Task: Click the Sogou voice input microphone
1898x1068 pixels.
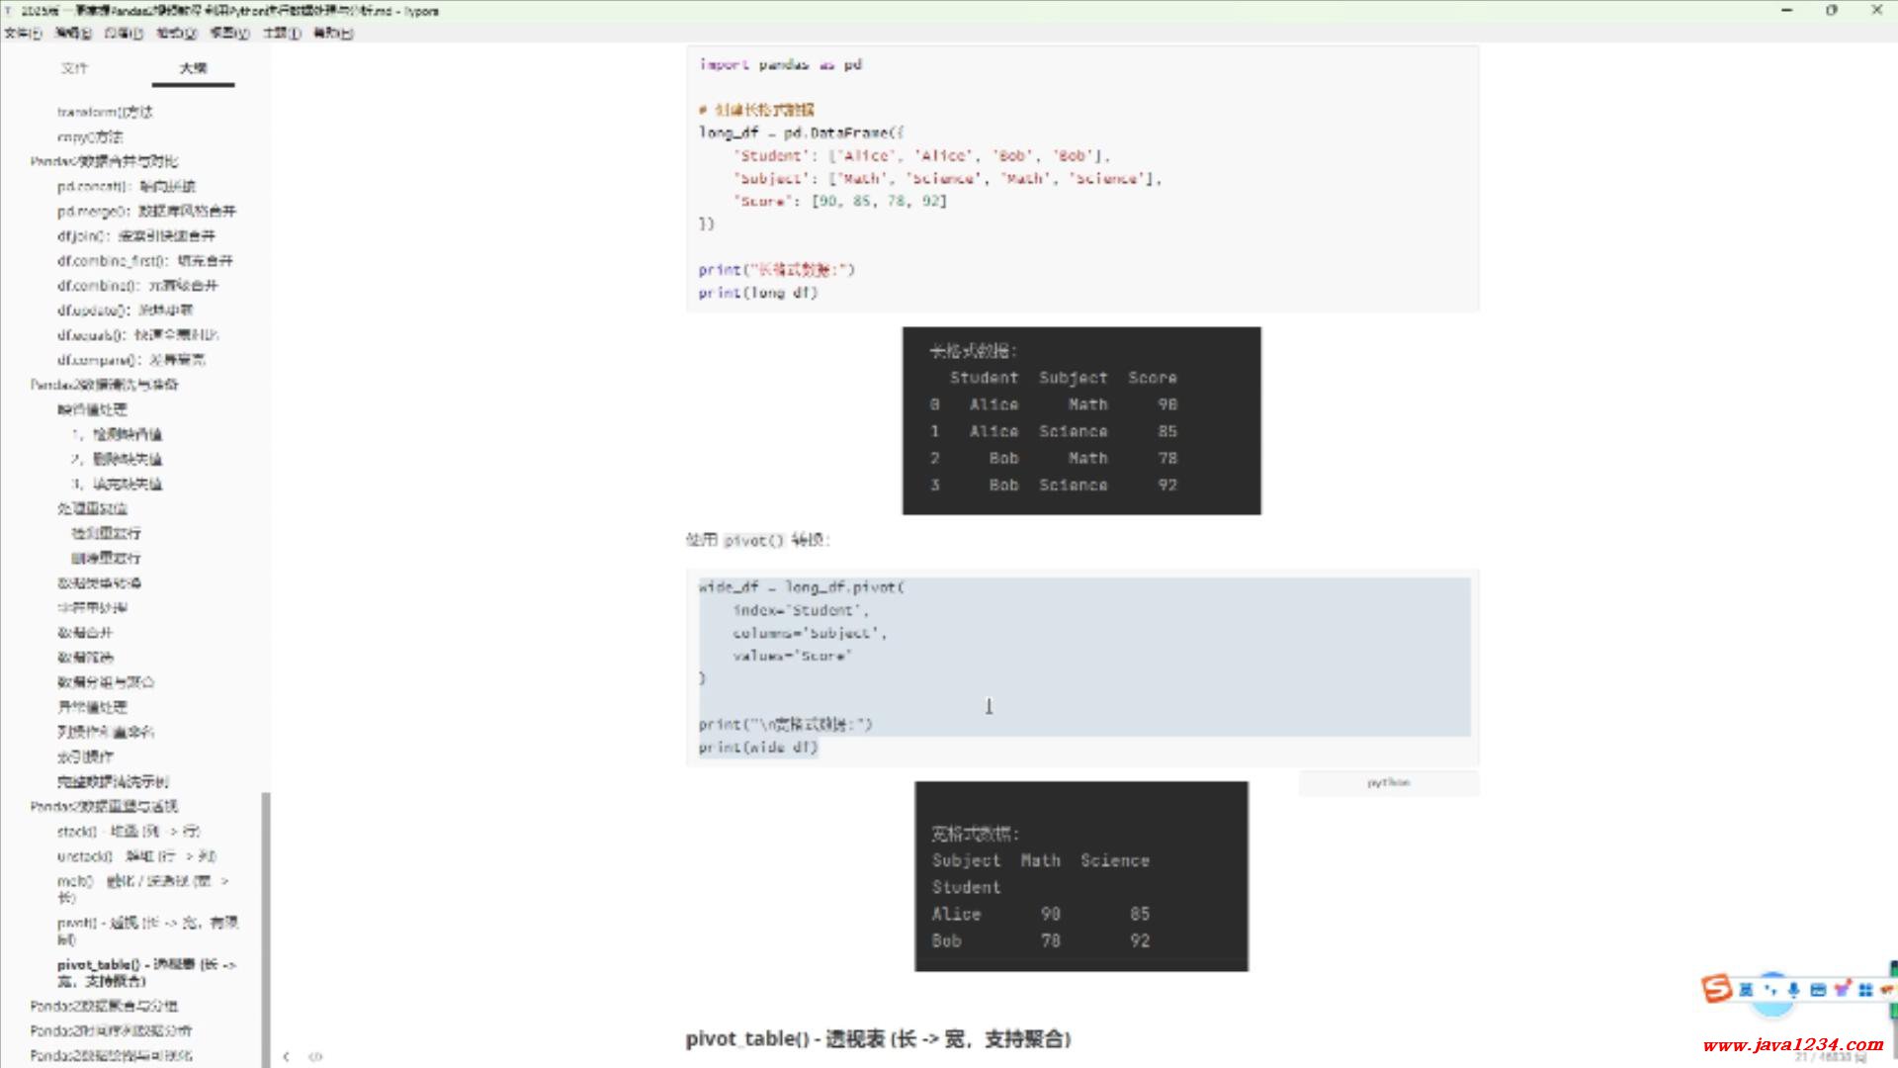Action: [1793, 989]
